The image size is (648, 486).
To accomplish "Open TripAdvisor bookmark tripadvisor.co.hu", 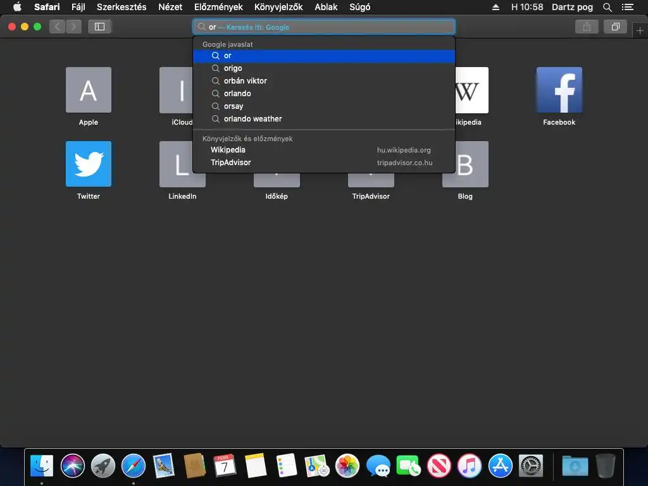I will [324, 163].
